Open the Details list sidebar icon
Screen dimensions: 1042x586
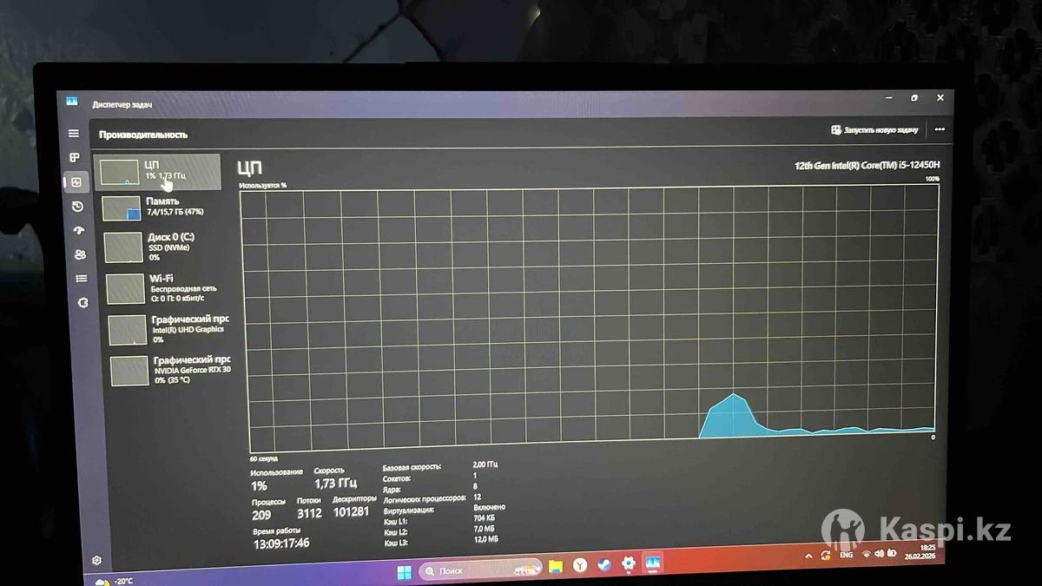point(82,279)
